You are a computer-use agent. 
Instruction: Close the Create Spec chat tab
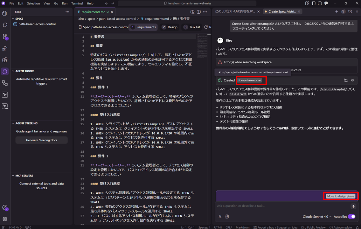[299, 11]
